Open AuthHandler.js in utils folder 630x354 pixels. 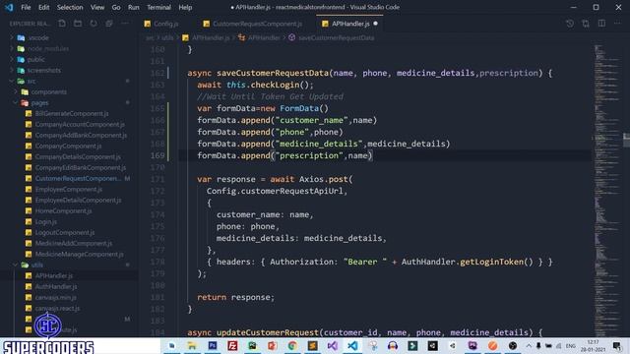pyautogui.click(x=56, y=286)
